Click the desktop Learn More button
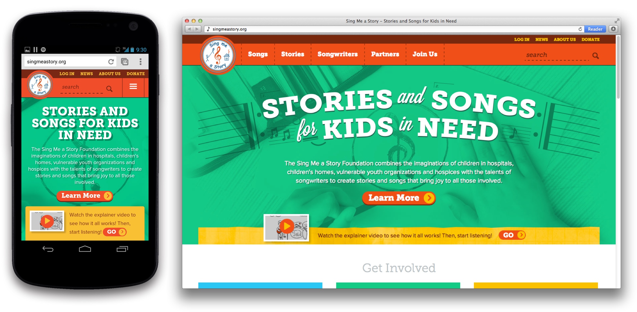The width and height of the screenshot is (637, 312). (399, 198)
